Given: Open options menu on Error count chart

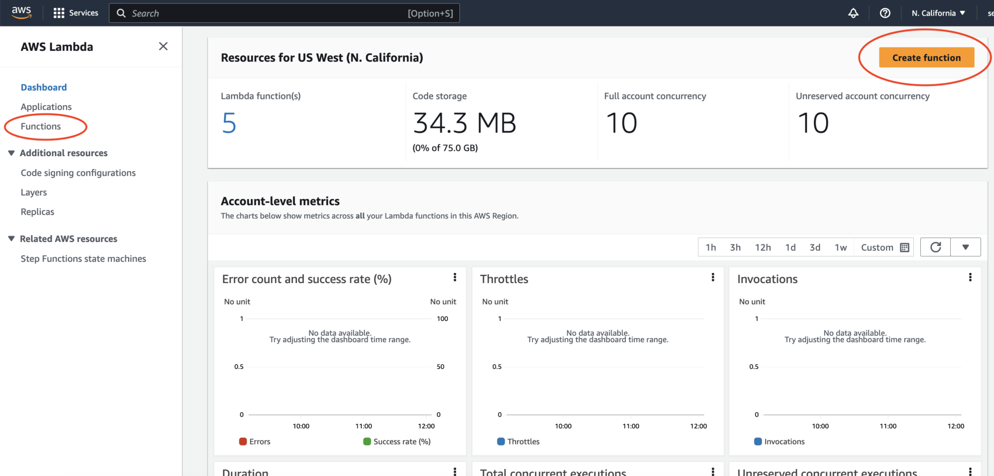Looking at the screenshot, I should (455, 277).
